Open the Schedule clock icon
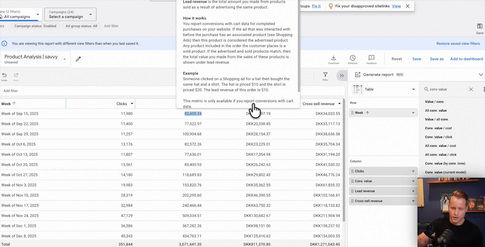 coord(352,58)
